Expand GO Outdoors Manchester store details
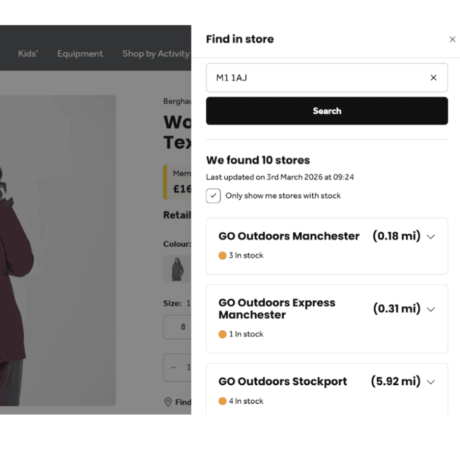Screen dimensions: 460x453 coord(431,237)
